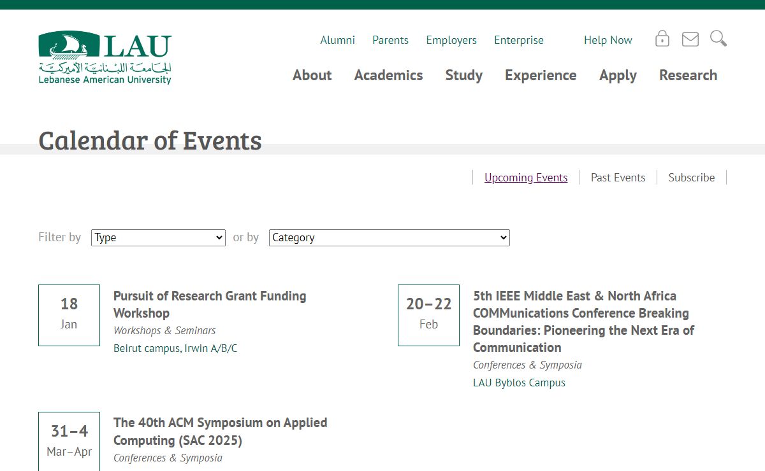
Task: Open Pursuit of Research Grant Funding Workshop
Action: coord(210,304)
